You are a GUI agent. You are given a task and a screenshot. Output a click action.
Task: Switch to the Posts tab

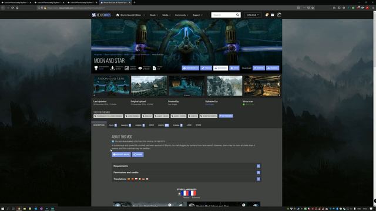click(163, 125)
